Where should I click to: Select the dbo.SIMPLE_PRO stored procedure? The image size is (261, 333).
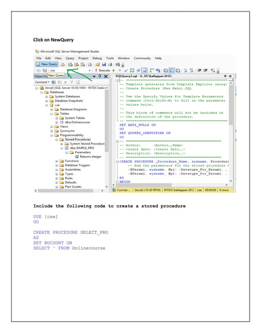click(82, 148)
